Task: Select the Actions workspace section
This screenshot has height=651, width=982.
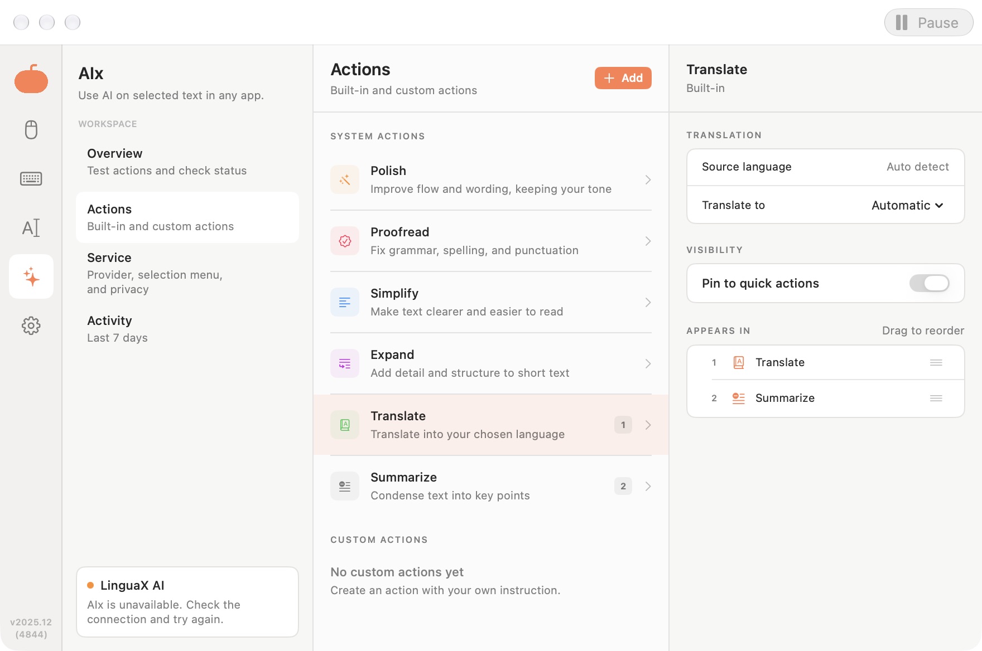Action: [x=187, y=217]
